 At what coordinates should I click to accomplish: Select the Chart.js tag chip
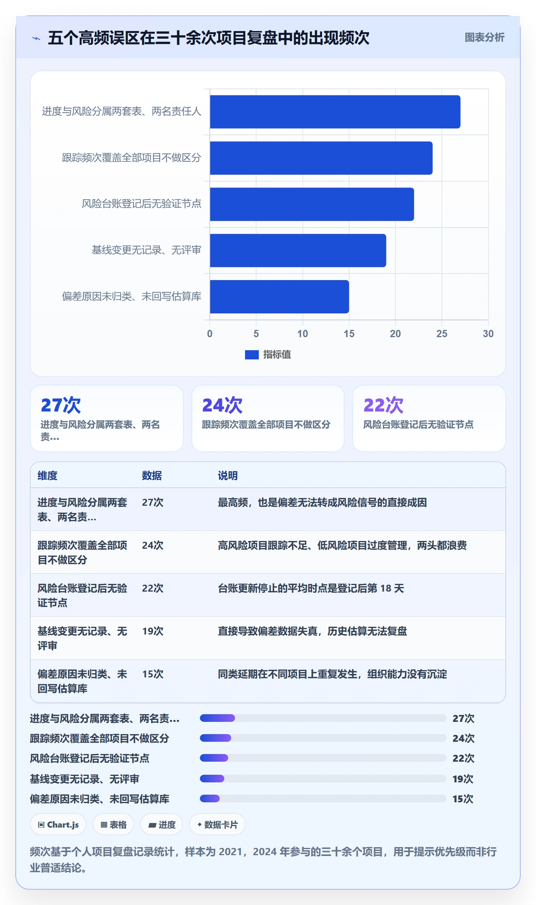pyautogui.click(x=58, y=825)
